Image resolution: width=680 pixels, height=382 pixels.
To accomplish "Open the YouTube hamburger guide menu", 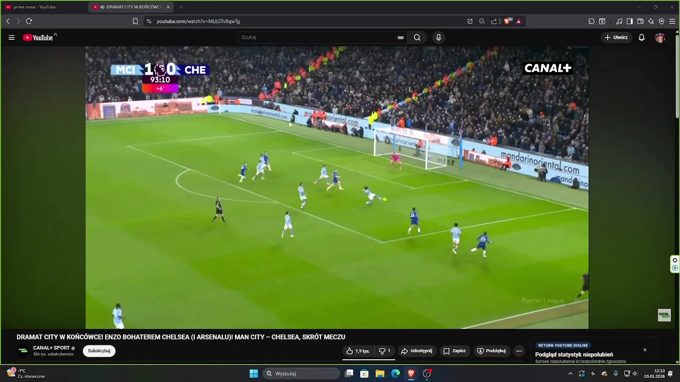I will pos(12,38).
